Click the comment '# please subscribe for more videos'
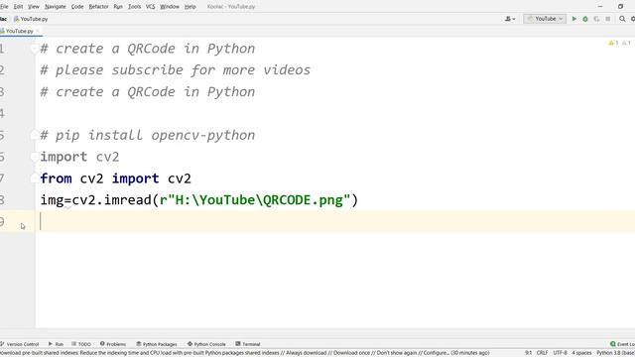This screenshot has width=635, height=357. pos(175,70)
